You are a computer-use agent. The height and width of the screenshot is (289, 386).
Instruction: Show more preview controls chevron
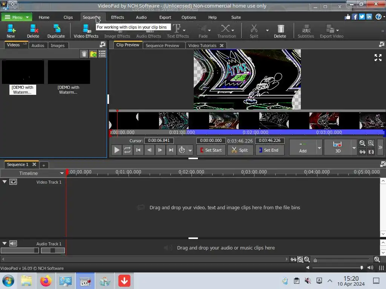380,148
